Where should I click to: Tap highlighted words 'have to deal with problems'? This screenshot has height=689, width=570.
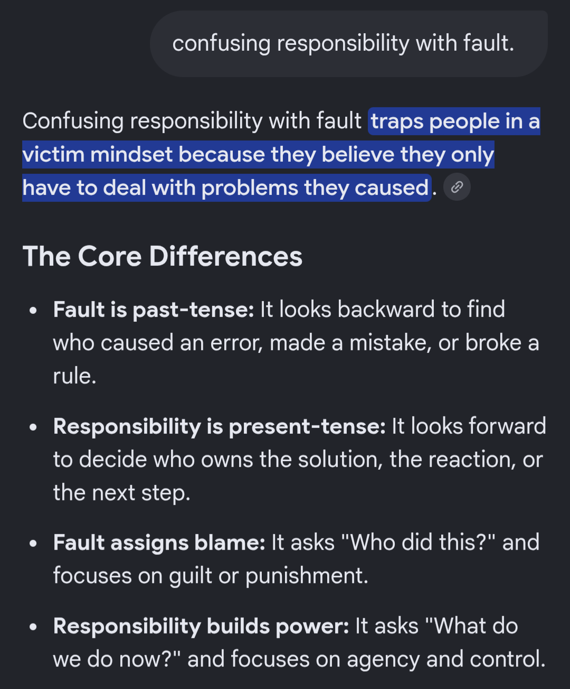(160, 188)
